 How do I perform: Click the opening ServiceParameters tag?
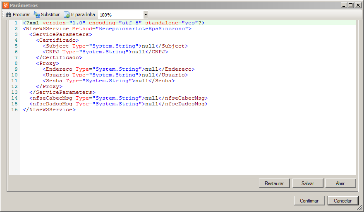(x=61, y=34)
